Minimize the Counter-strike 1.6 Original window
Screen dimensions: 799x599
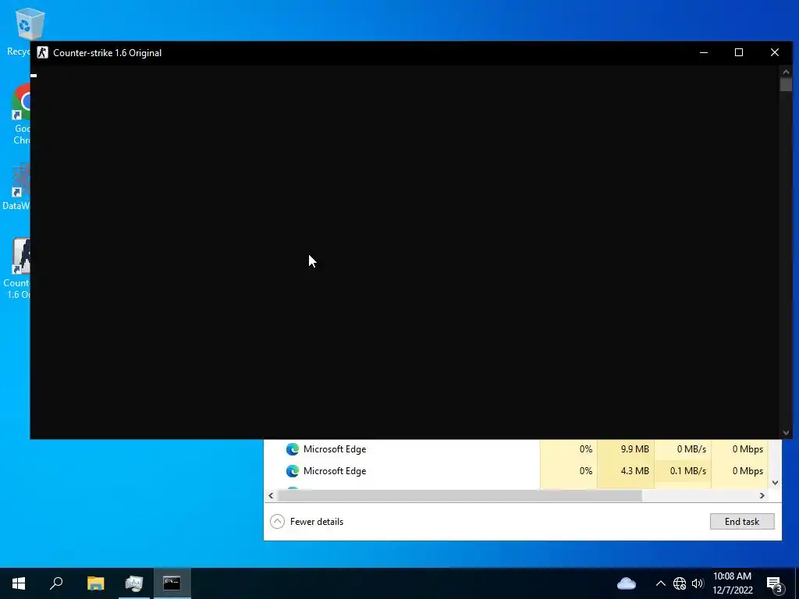pos(704,52)
